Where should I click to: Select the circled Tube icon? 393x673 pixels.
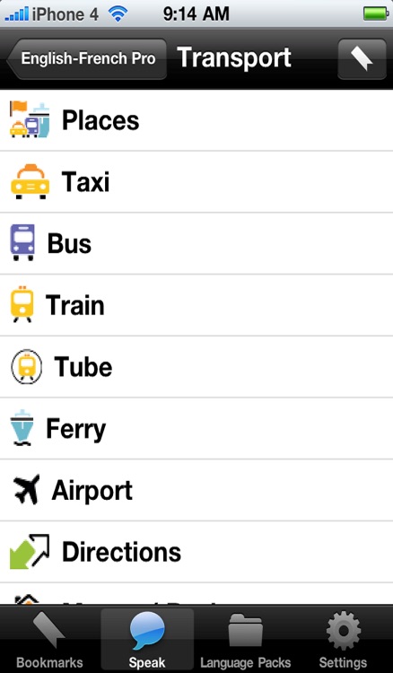pyautogui.click(x=26, y=366)
